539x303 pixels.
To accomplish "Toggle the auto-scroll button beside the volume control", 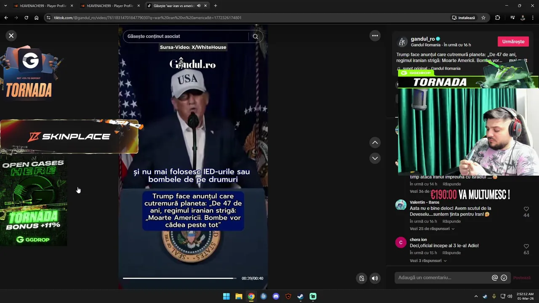I will (x=362, y=278).
